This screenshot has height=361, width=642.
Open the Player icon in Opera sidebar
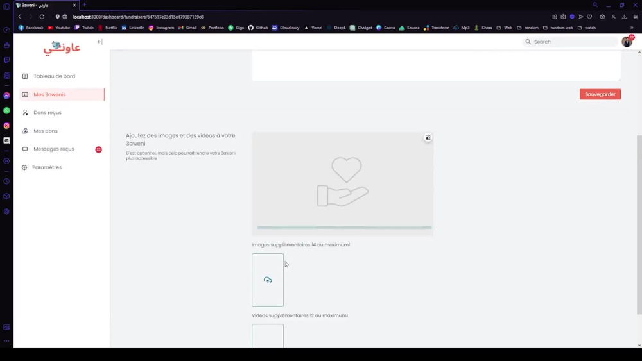(x=6, y=161)
